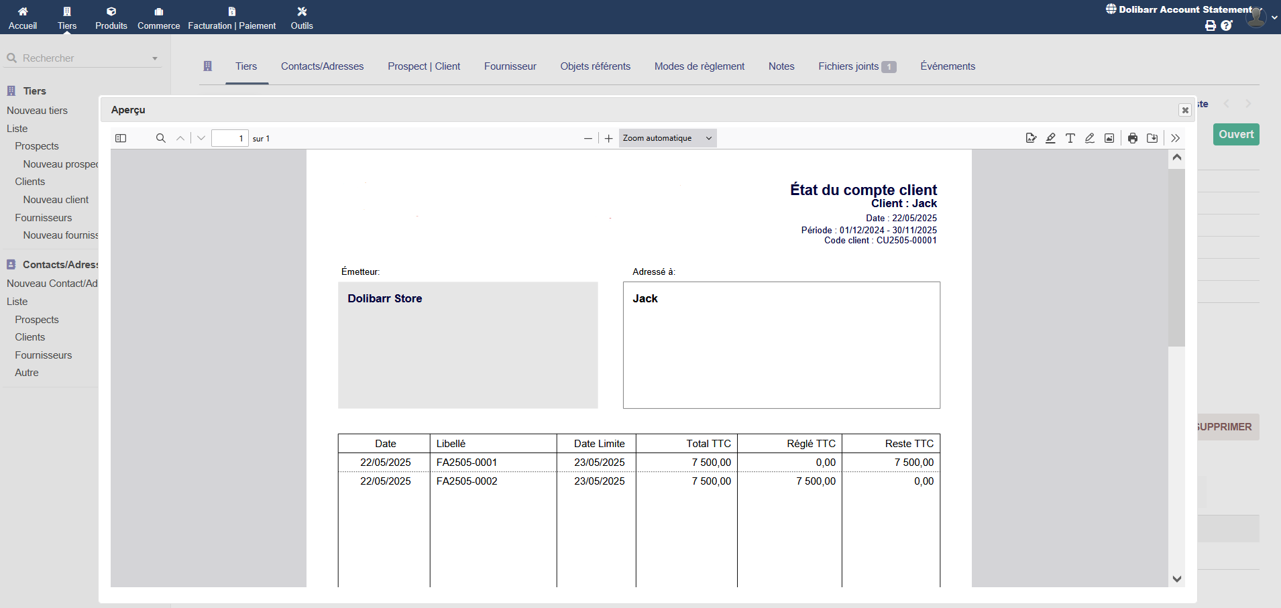Zoom out with the minus button
Screen dimensions: 1281x608
[588, 138]
